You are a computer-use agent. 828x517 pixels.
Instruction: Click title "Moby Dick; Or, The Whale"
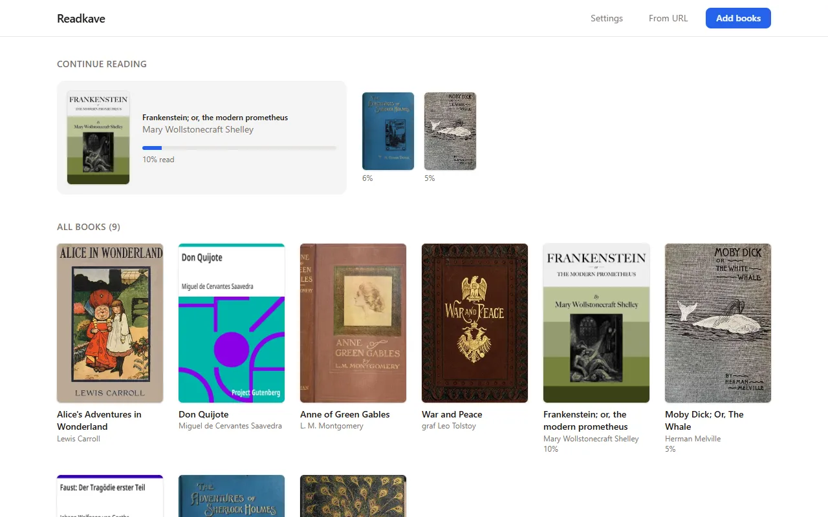coord(704,421)
